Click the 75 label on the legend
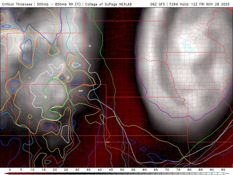The width and height of the screenshot is (233, 175). [x=178, y=170]
